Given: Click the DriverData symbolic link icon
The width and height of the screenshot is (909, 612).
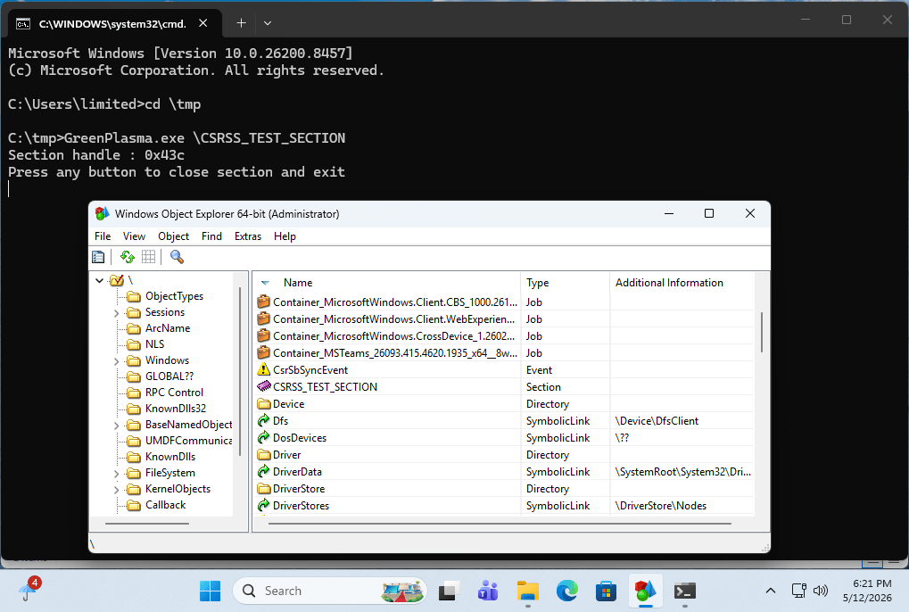Looking at the screenshot, I should pos(264,472).
